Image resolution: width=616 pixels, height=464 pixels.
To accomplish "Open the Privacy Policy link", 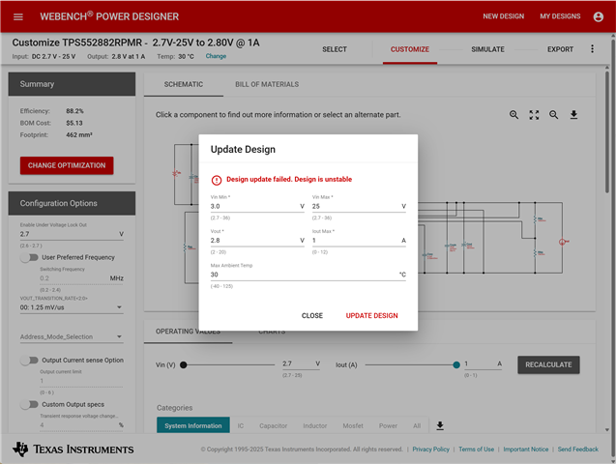I will coord(430,449).
